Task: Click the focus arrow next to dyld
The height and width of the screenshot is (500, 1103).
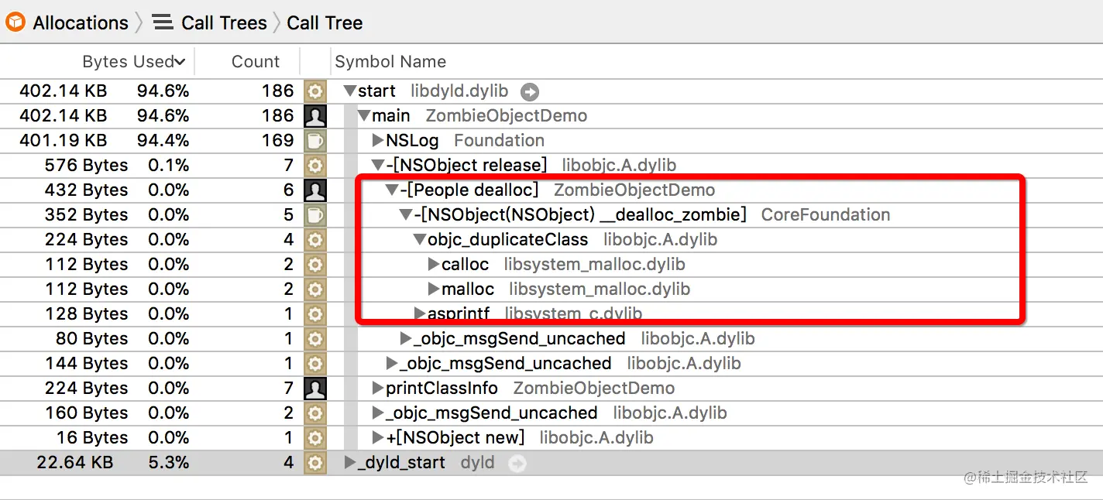Action: pos(517,463)
